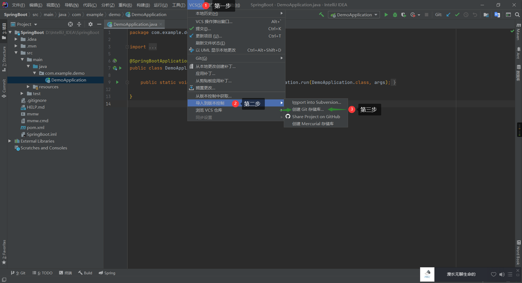The image size is (522, 283).
Task: Open the Spring tool window button
Action: pyautogui.click(x=107, y=273)
